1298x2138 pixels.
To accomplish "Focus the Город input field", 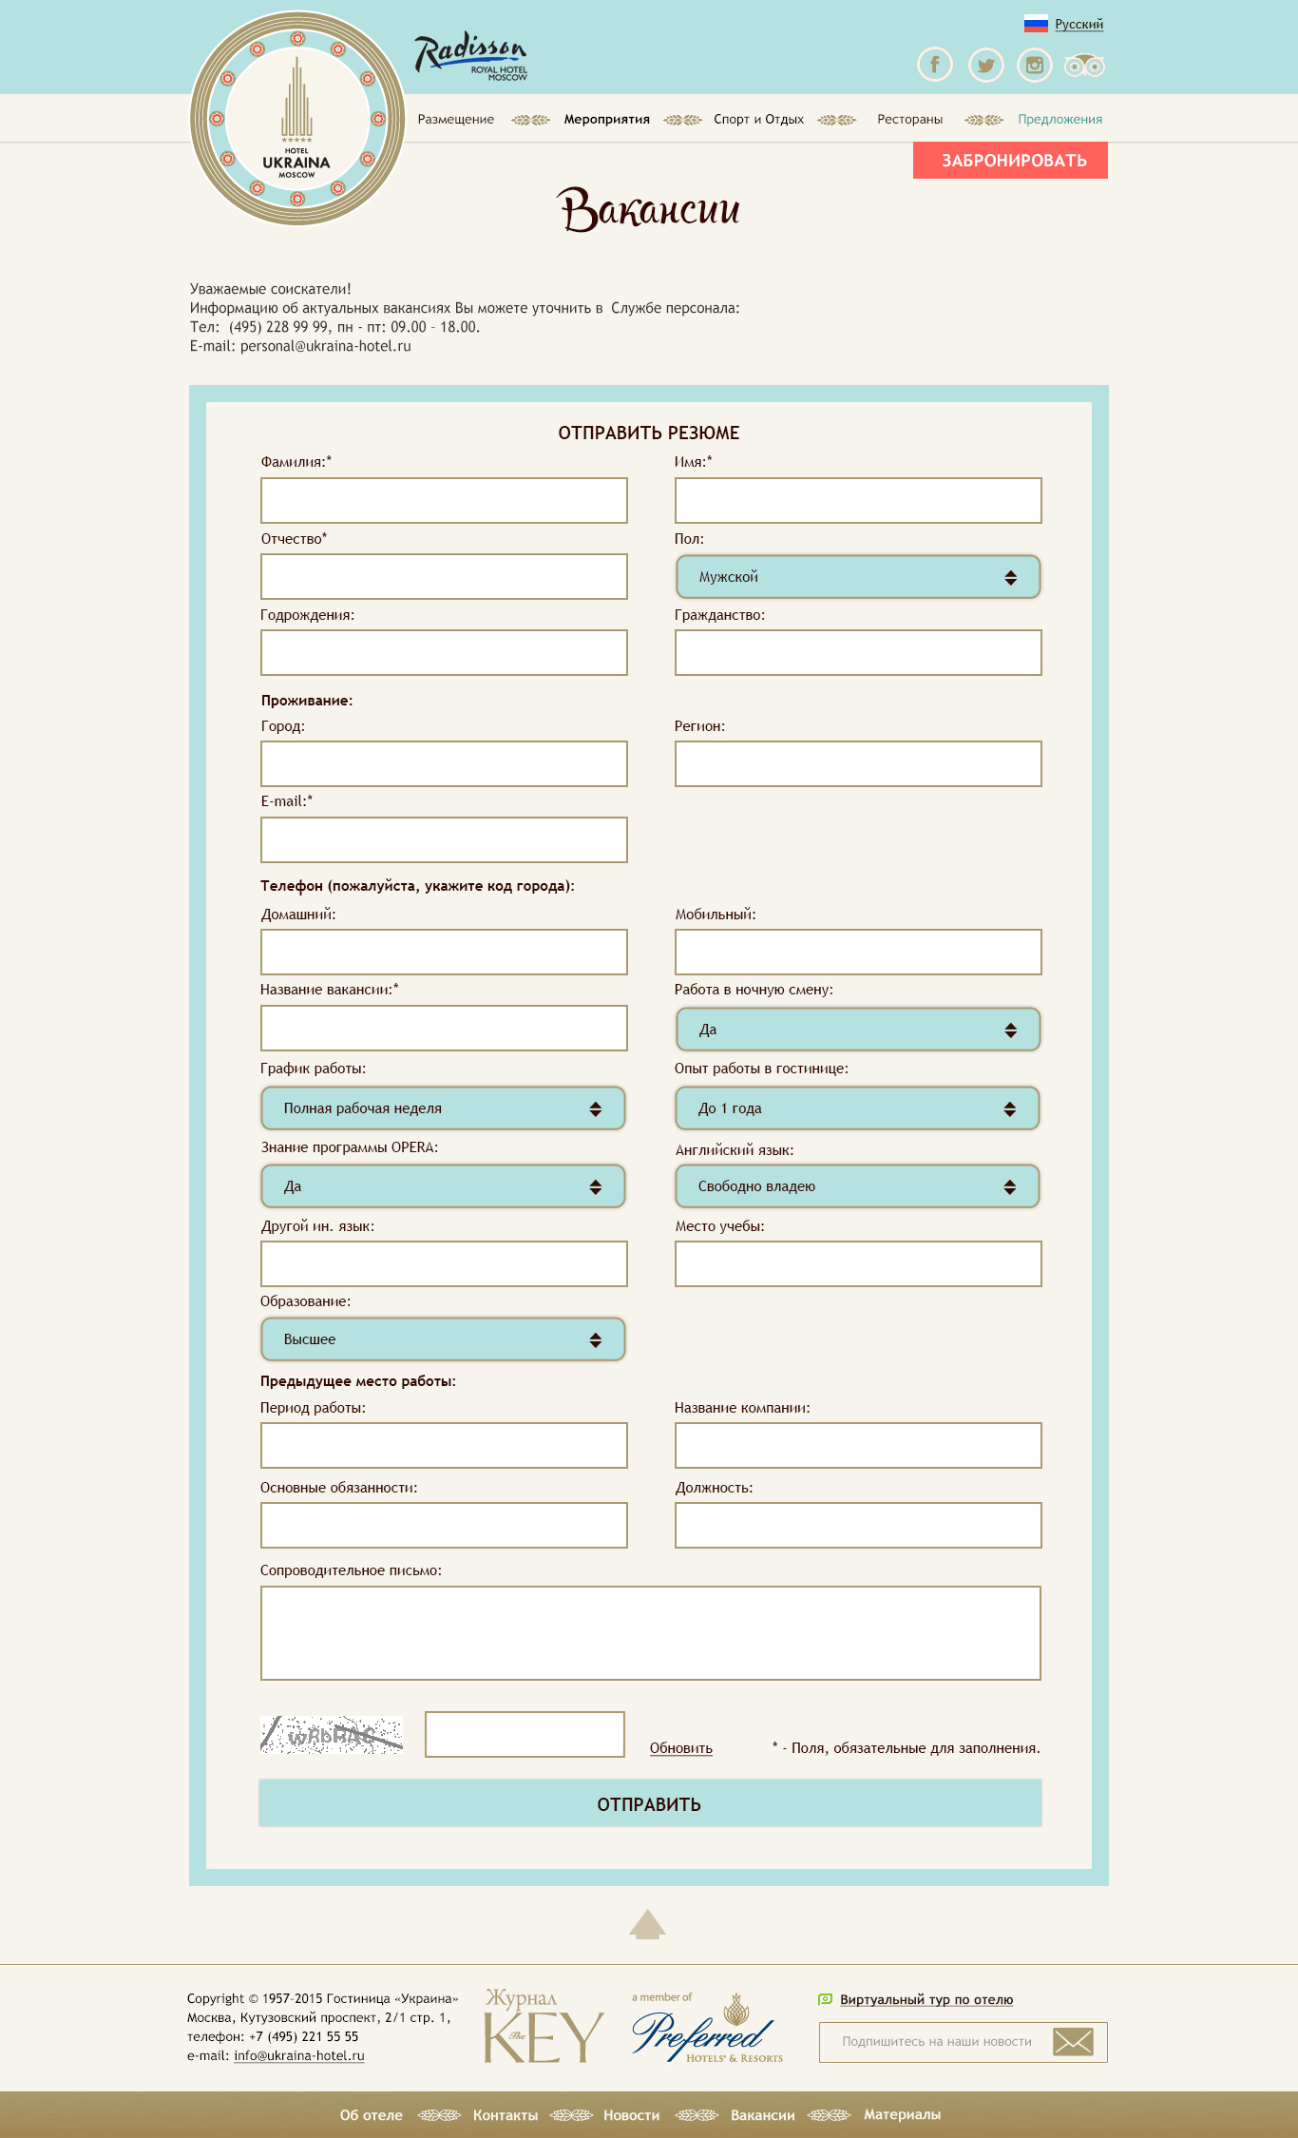I will [x=444, y=763].
